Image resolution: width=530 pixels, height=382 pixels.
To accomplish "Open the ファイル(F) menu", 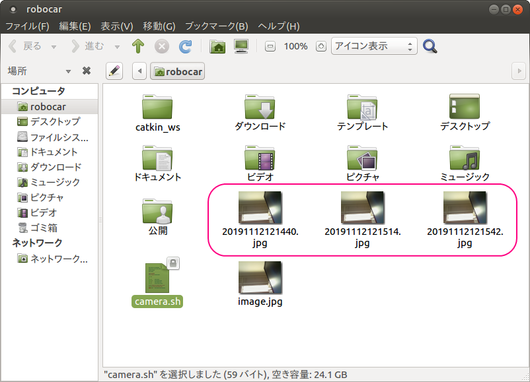I will [28, 26].
